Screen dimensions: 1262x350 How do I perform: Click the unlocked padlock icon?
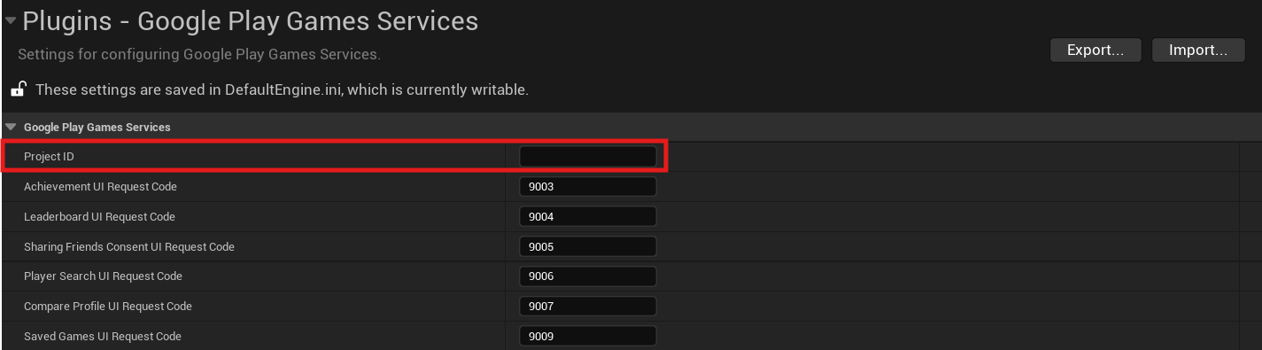point(17,89)
